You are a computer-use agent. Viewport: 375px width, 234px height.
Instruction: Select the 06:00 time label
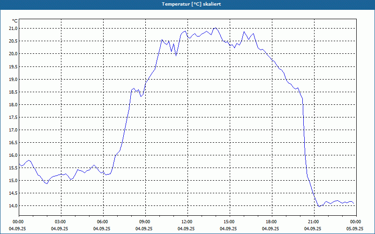[x=103, y=222]
